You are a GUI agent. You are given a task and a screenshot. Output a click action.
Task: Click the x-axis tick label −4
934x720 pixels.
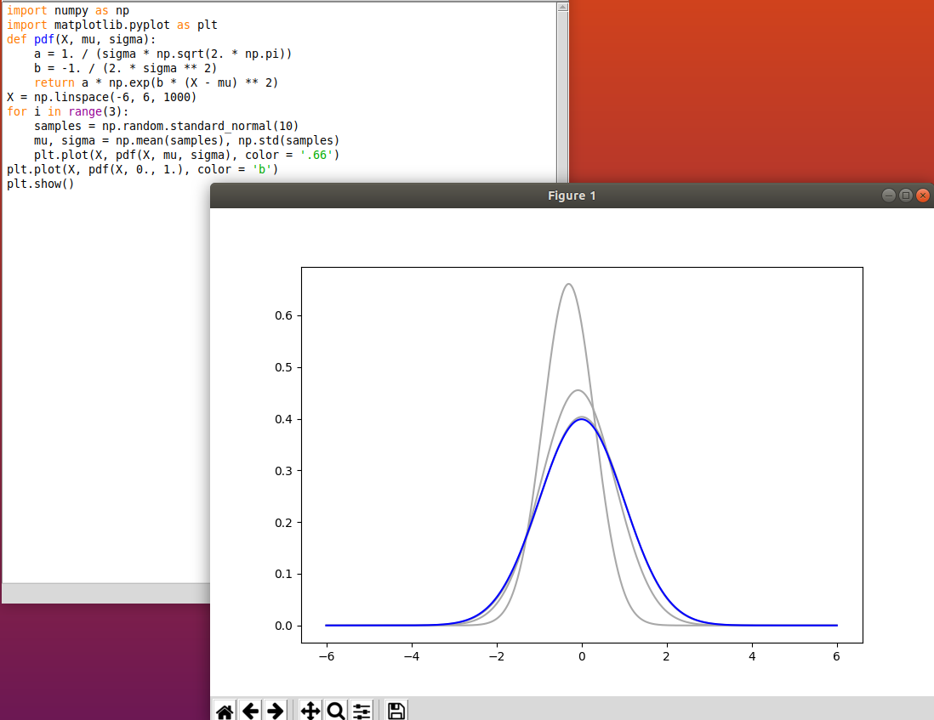pyautogui.click(x=412, y=656)
